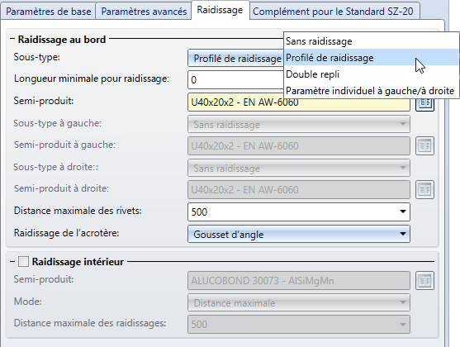Choose Paramètre individuel à gauche/à droite option
Viewport: 460px width, 347px height.
pos(371,91)
